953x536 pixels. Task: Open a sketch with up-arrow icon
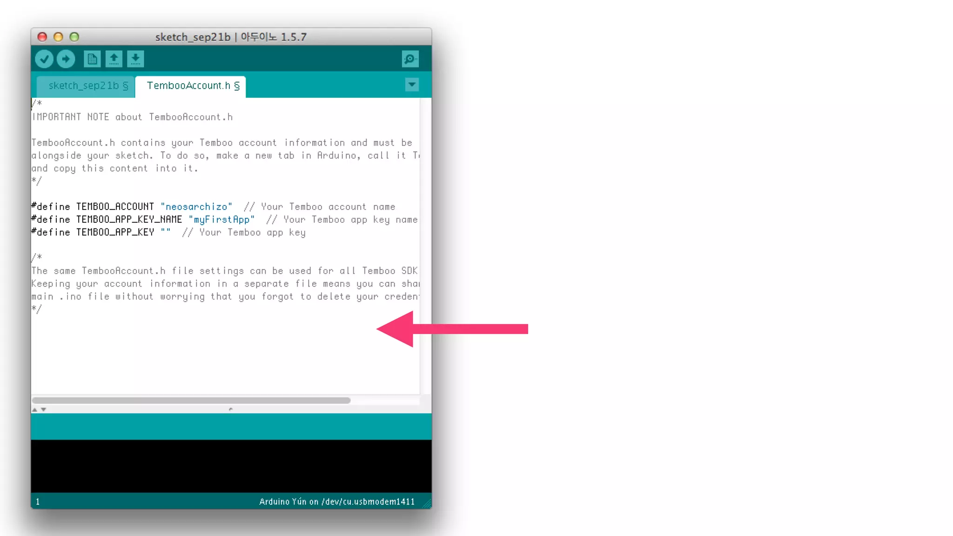114,59
